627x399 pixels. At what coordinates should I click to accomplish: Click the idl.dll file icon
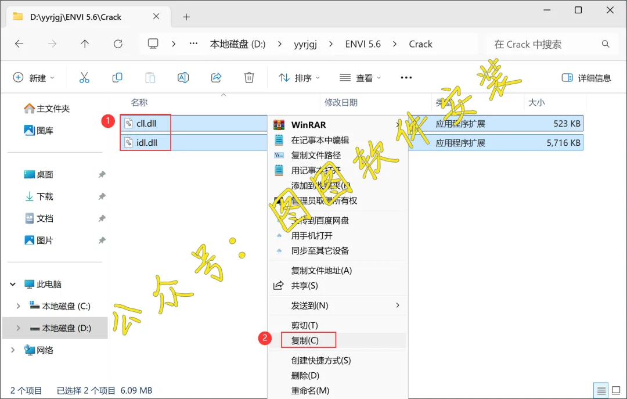click(x=128, y=142)
